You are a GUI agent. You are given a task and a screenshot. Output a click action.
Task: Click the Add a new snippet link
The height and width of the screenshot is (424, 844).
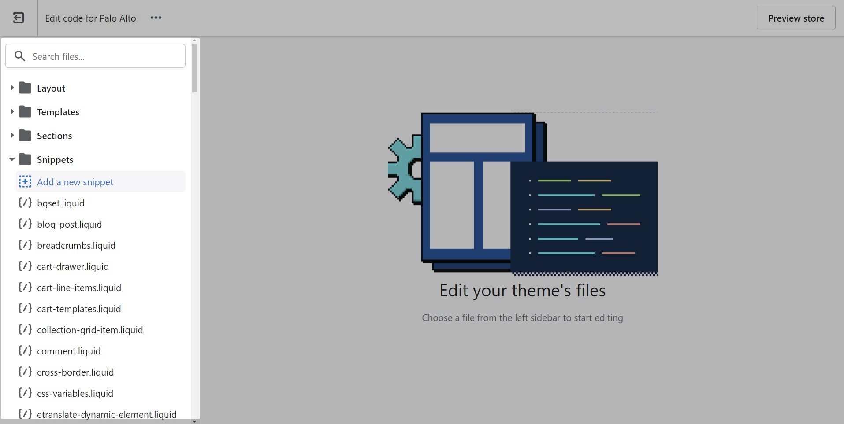point(75,182)
